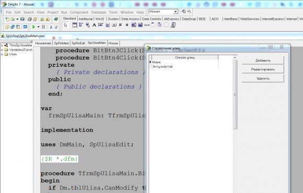Click the Добавить button
The image size is (303, 193).
pos(263,61)
